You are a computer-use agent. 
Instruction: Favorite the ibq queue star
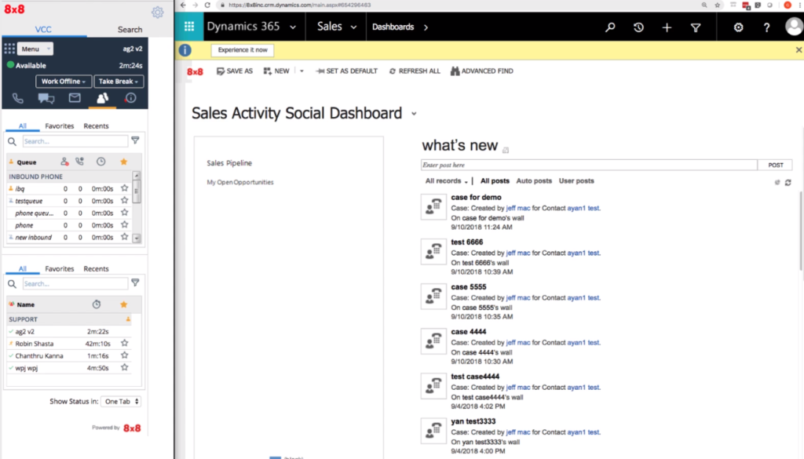coord(124,188)
